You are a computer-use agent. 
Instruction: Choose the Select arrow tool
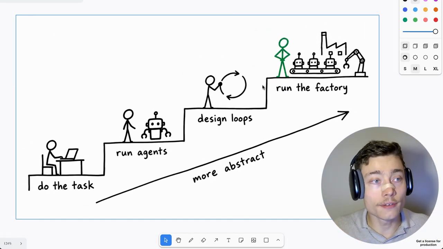click(166, 240)
